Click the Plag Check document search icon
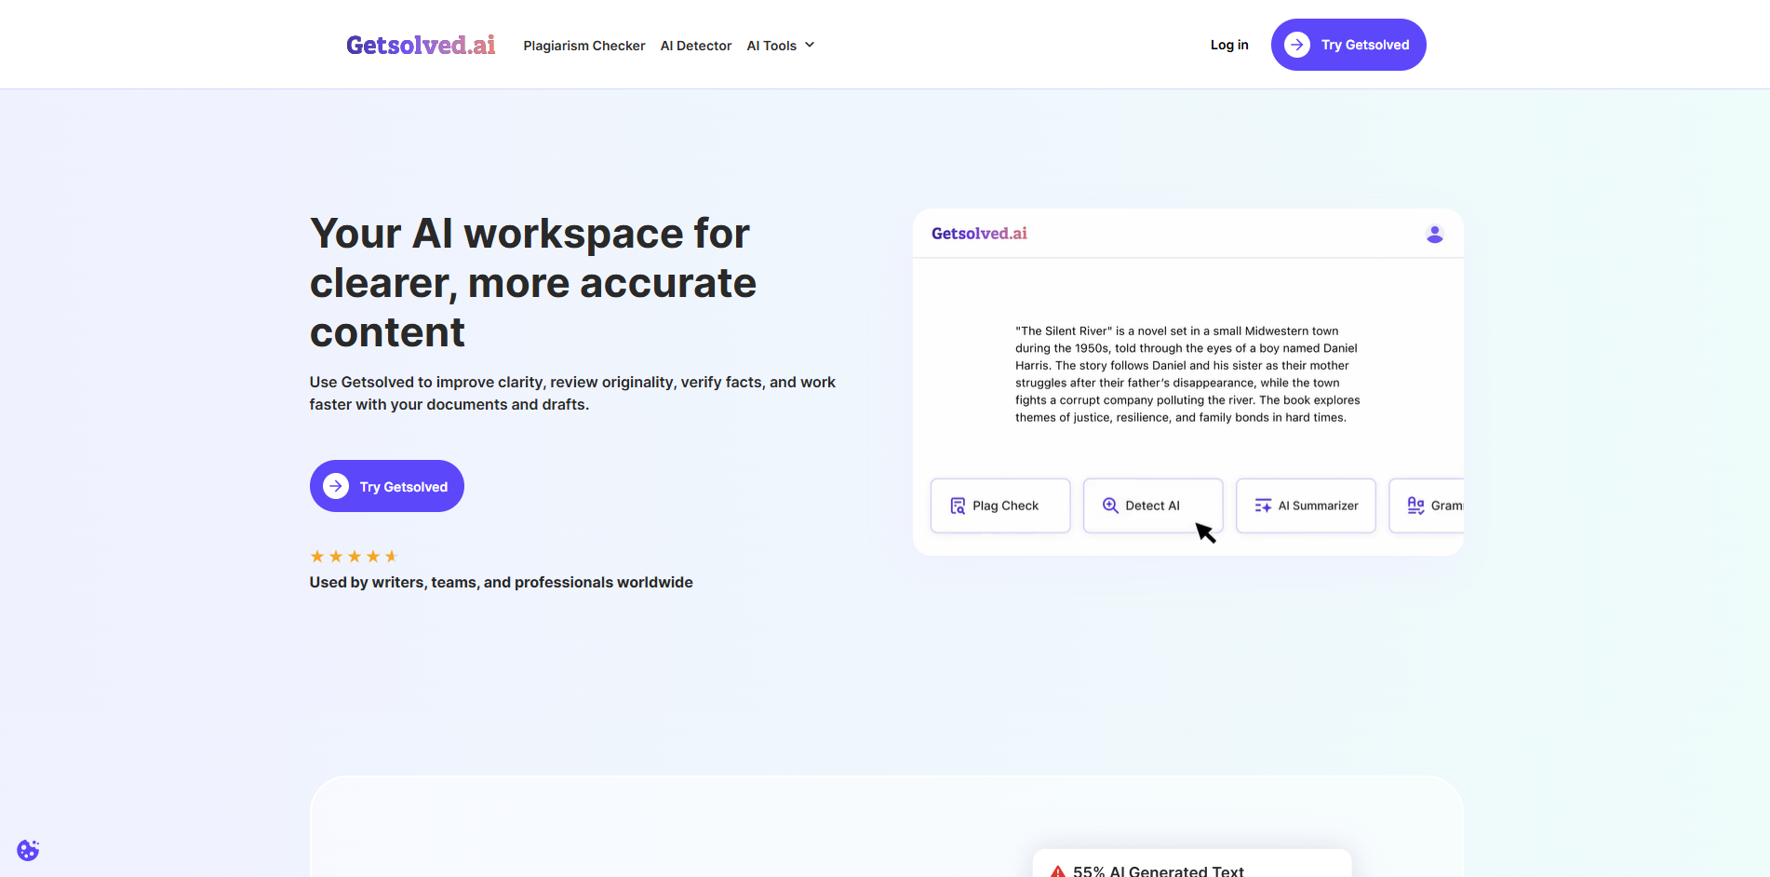1770x877 pixels. point(958,506)
